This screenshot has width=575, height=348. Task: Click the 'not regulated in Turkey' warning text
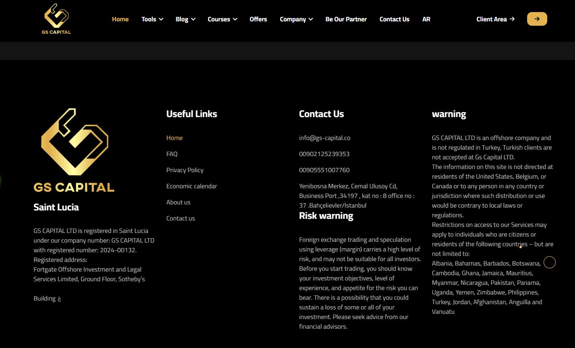point(492,147)
